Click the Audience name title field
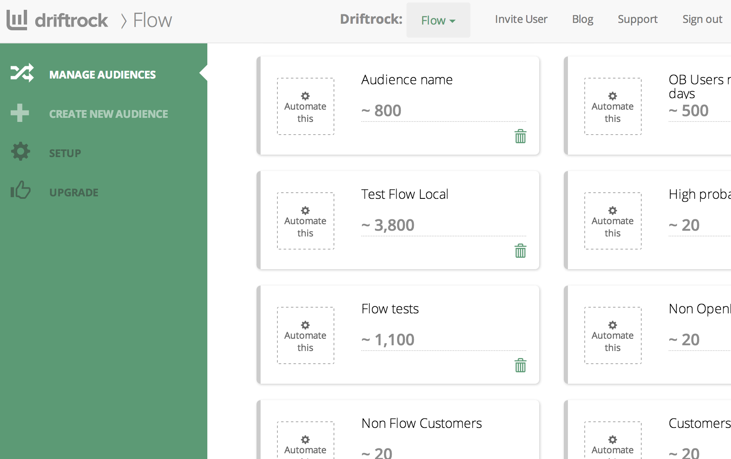The image size is (731, 459). click(x=406, y=79)
